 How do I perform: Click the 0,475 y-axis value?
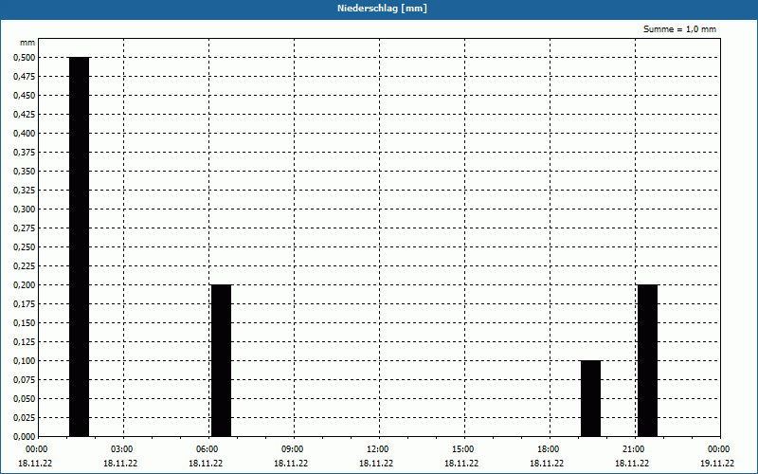[x=25, y=77]
